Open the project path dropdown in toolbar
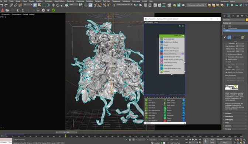248x144 pixels. click(x=197, y=5)
